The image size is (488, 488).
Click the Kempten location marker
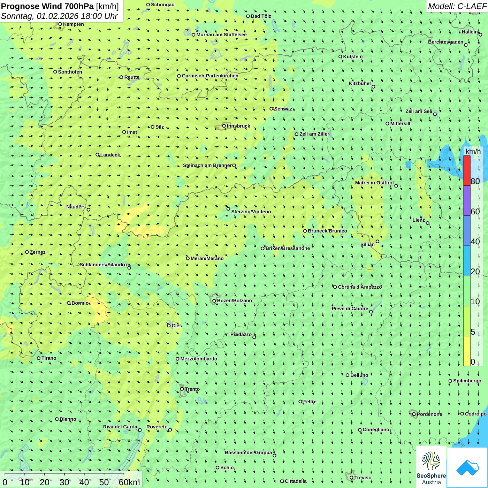tap(60, 24)
